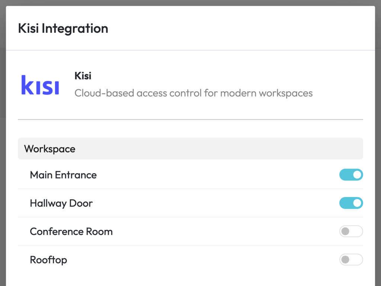The image size is (381, 286).
Task: Select the Main Entrance label
Action: [x=63, y=175]
